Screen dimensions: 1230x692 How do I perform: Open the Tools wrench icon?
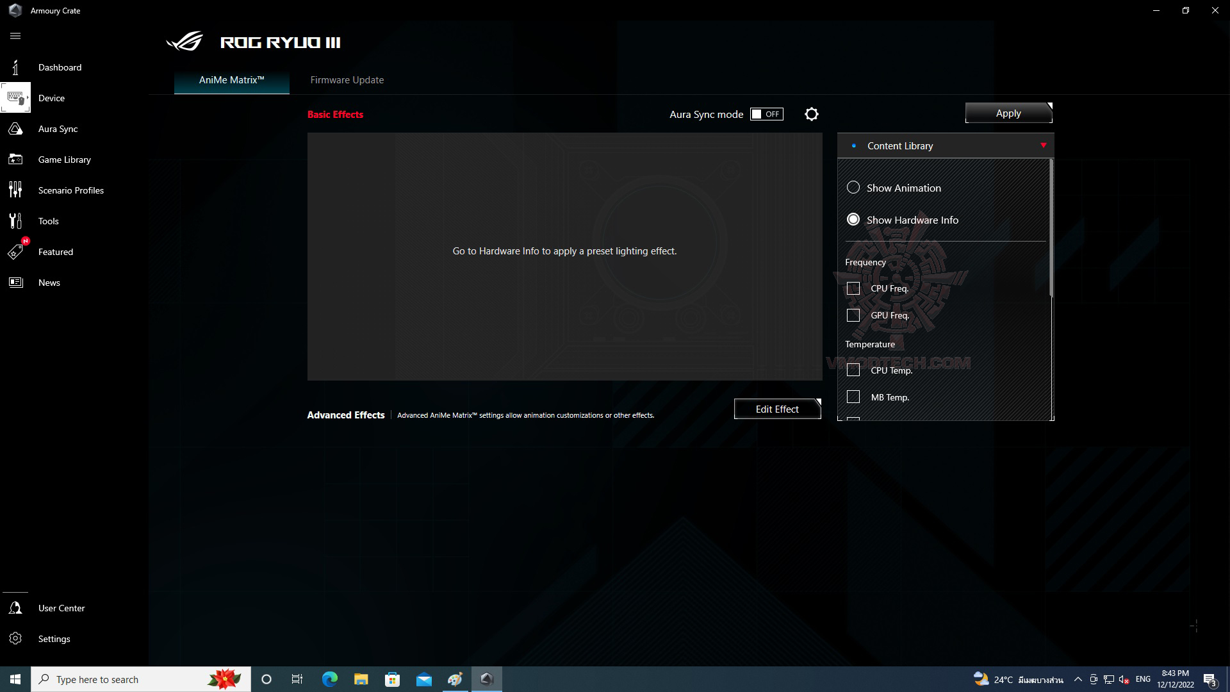tap(15, 221)
